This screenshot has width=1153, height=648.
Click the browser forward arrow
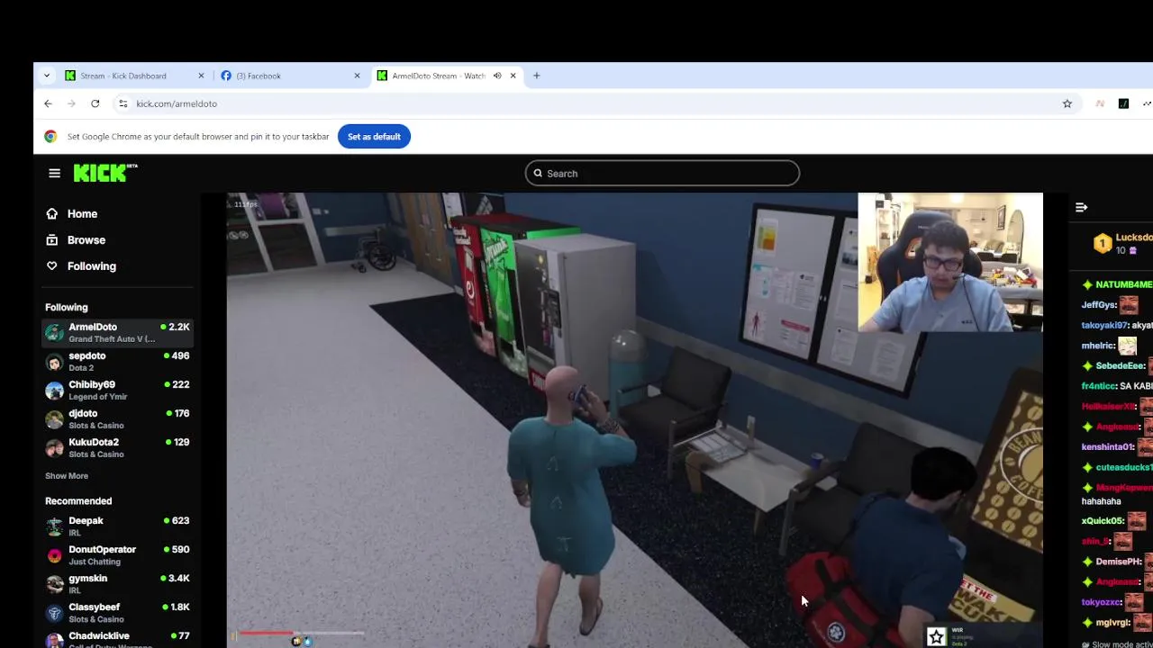point(71,104)
